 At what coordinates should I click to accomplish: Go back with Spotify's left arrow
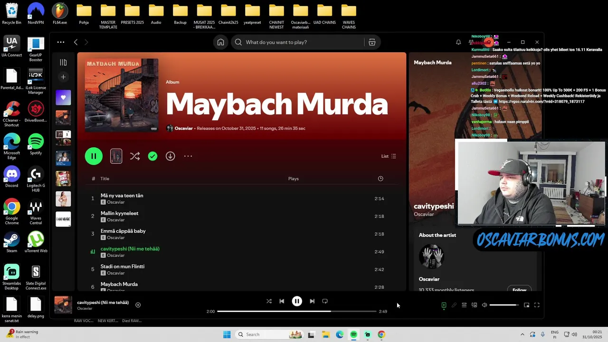pos(76,42)
